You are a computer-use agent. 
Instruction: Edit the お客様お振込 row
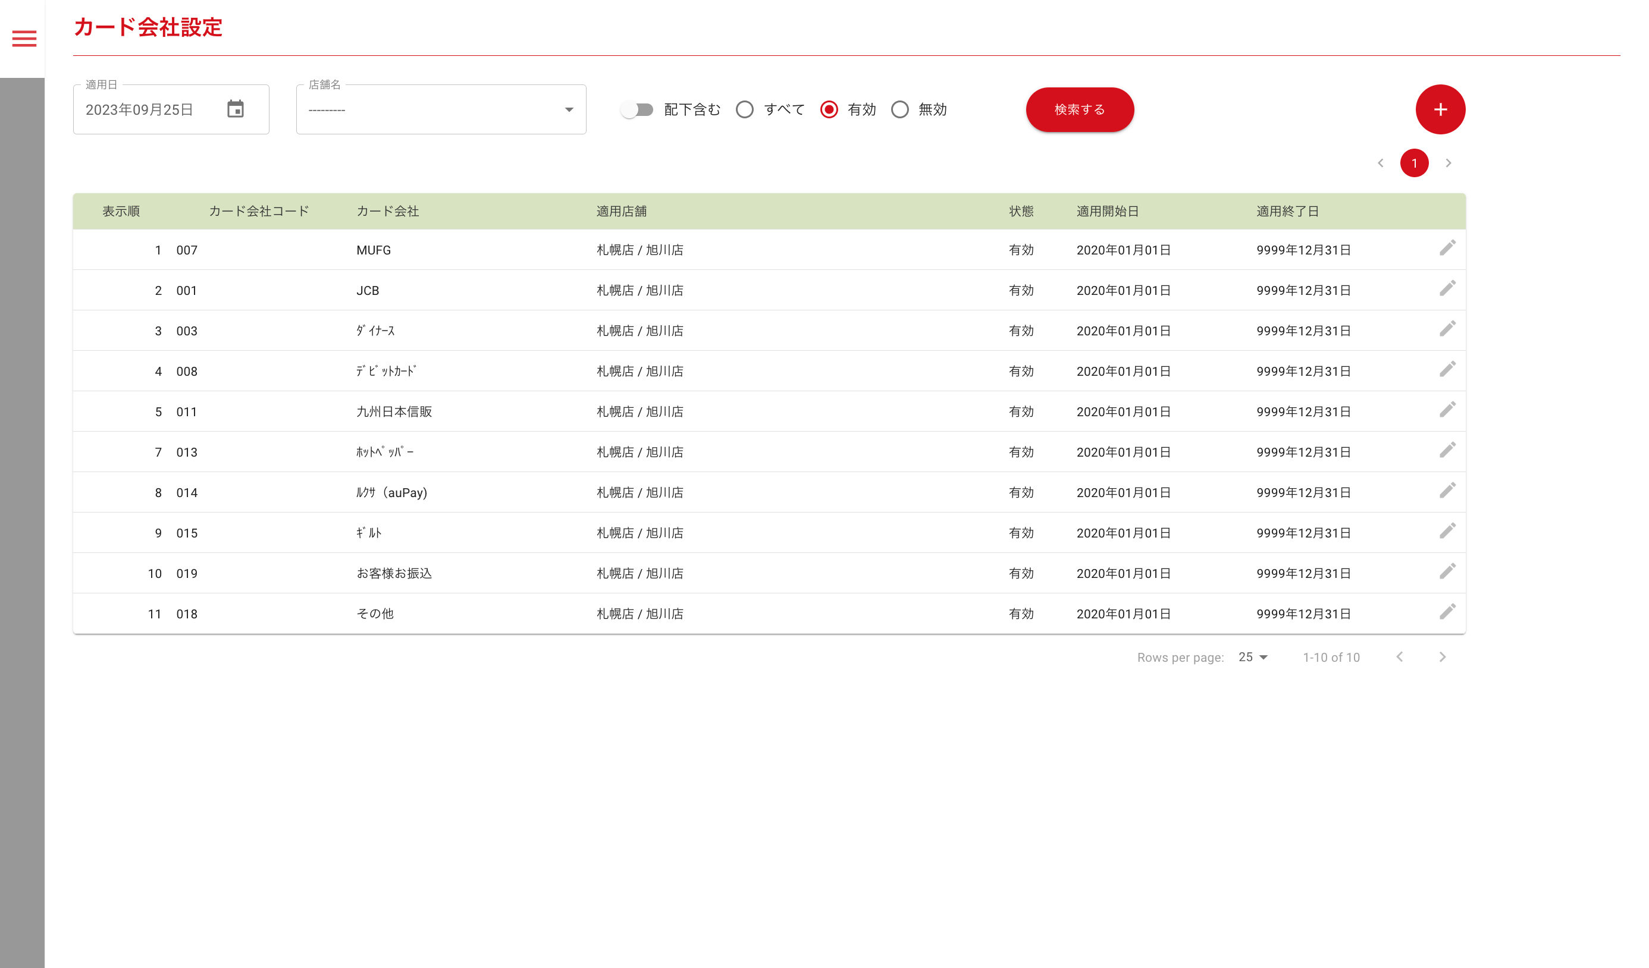click(x=1447, y=571)
